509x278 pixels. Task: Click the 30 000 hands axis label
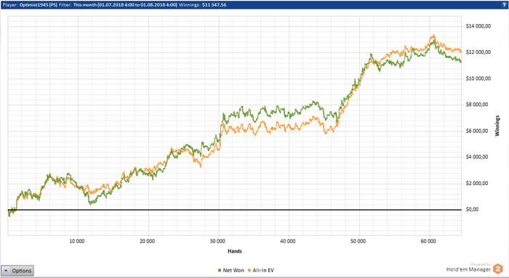point(217,242)
